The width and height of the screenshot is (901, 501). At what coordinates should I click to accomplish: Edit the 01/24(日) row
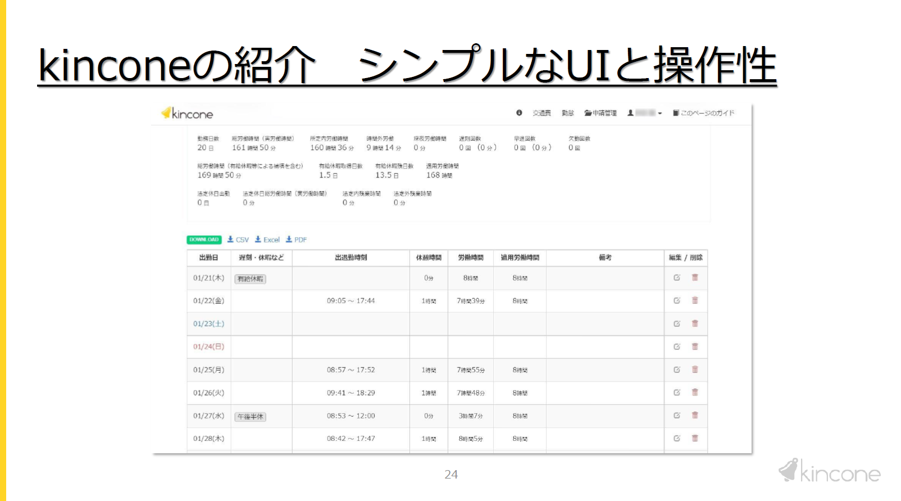pyautogui.click(x=677, y=347)
